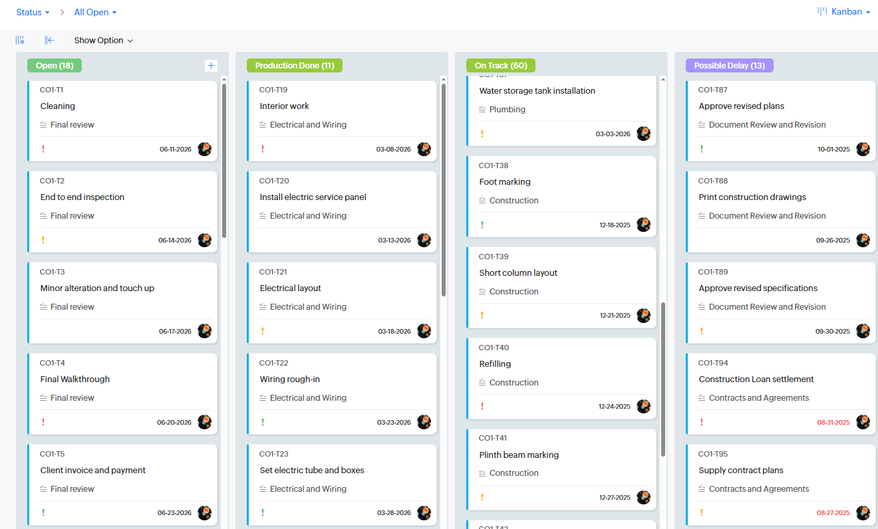The height and width of the screenshot is (529, 878).
Task: Open the Kanban view switcher
Action: click(x=843, y=12)
